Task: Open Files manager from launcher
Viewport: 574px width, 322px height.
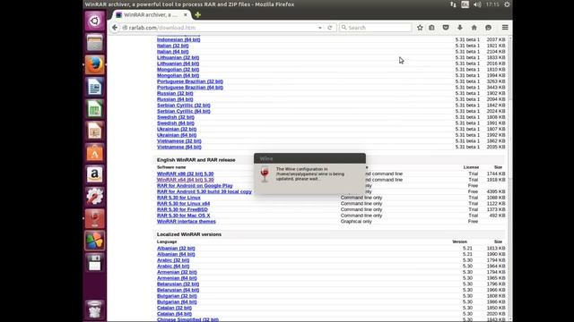Action: (x=95, y=43)
